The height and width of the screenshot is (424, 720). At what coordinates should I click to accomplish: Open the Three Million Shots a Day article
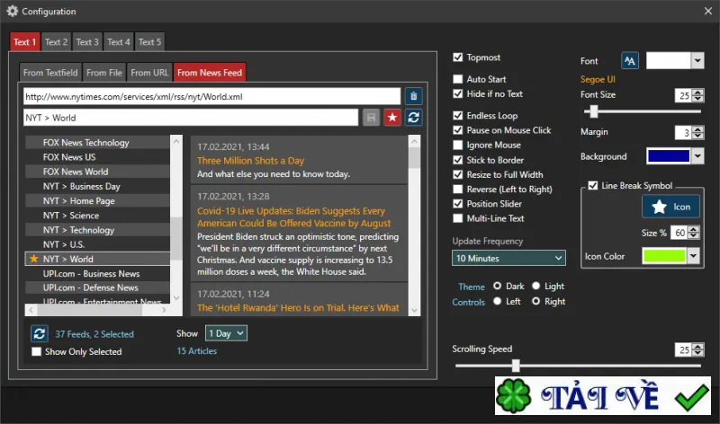click(x=251, y=161)
